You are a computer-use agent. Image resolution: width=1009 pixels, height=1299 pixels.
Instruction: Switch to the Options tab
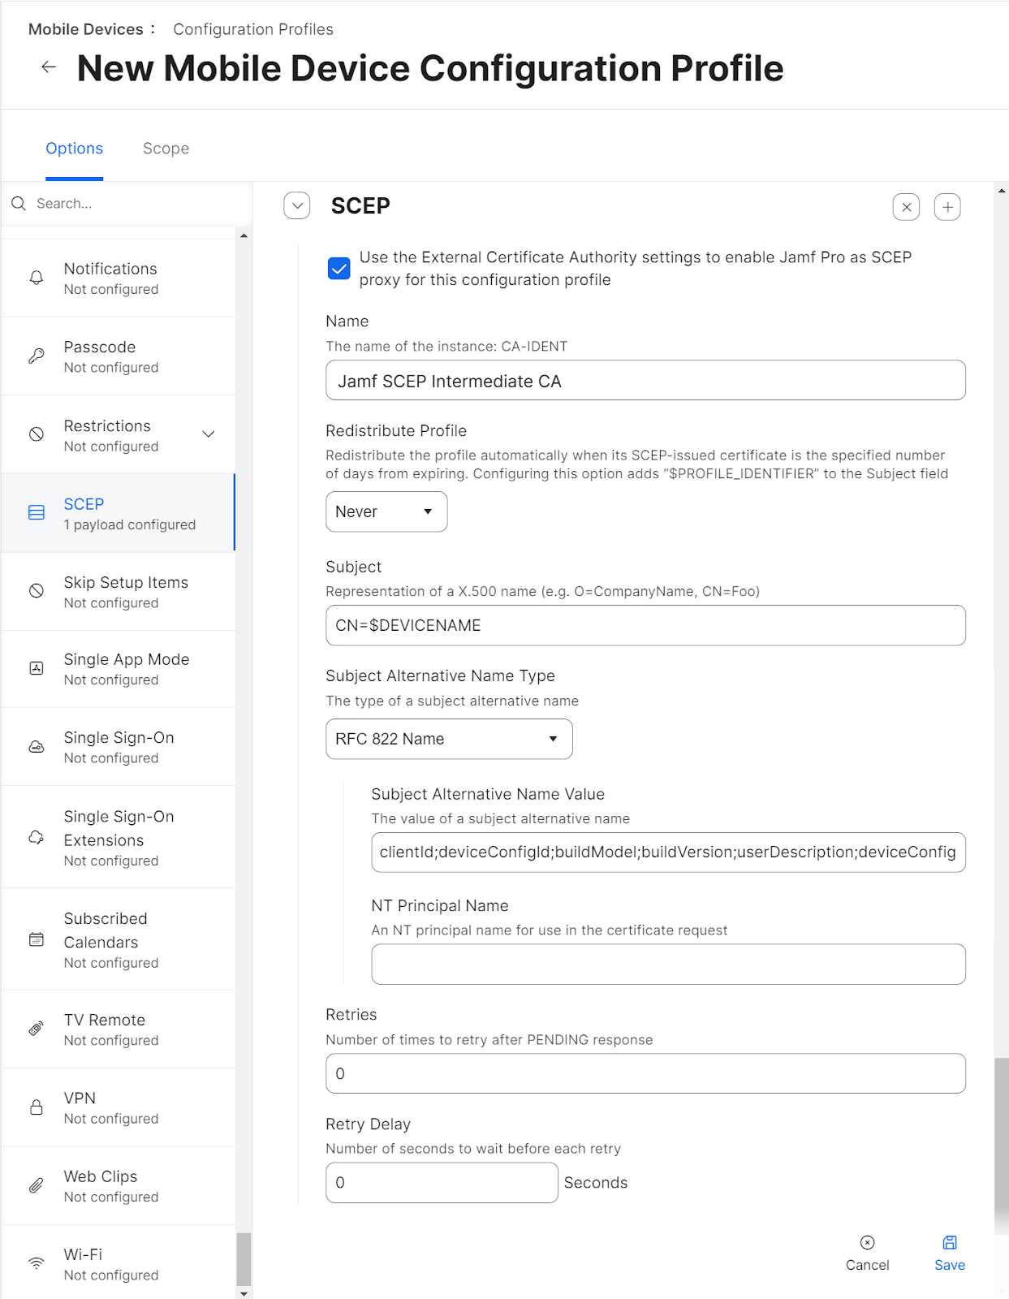click(74, 149)
